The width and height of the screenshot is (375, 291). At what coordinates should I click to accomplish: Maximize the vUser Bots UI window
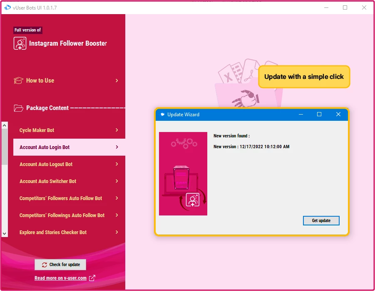pos(345,7)
